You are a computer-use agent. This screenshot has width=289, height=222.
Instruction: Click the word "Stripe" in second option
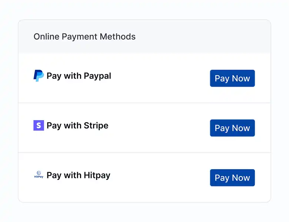(x=96, y=125)
